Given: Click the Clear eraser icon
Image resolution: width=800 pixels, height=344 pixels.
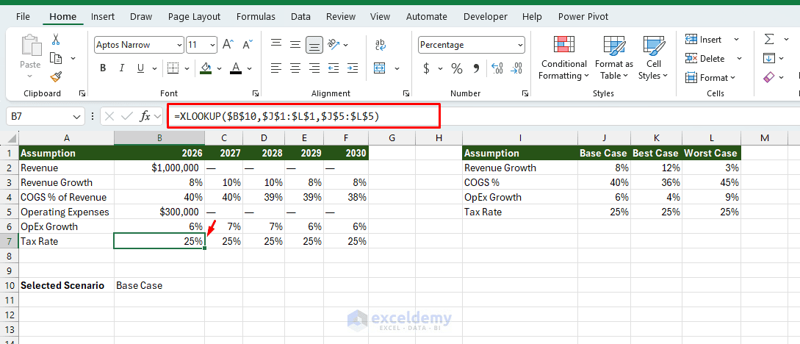Looking at the screenshot, I should pos(769,78).
